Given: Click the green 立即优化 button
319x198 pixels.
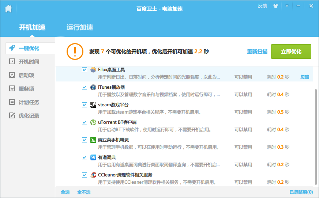Looking at the screenshot, I should 291,52.
